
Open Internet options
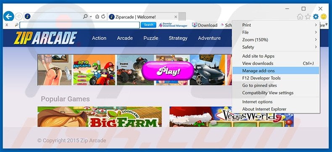[x=276, y=102]
